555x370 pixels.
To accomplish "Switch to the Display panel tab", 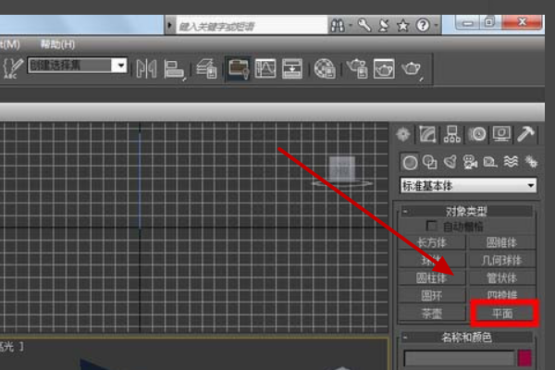I will (501, 134).
